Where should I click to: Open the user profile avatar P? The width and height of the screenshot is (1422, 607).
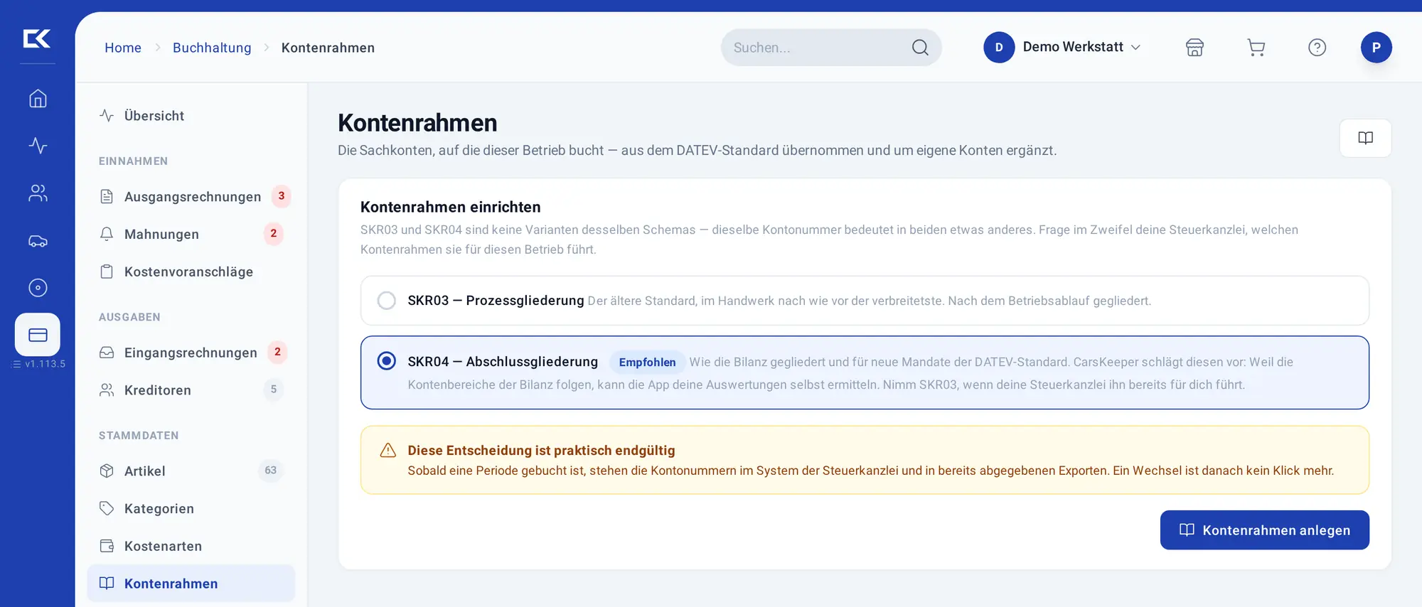coord(1376,48)
